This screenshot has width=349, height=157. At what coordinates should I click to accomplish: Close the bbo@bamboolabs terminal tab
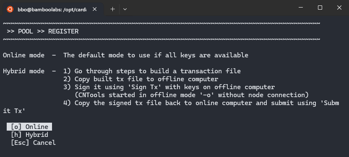point(95,9)
